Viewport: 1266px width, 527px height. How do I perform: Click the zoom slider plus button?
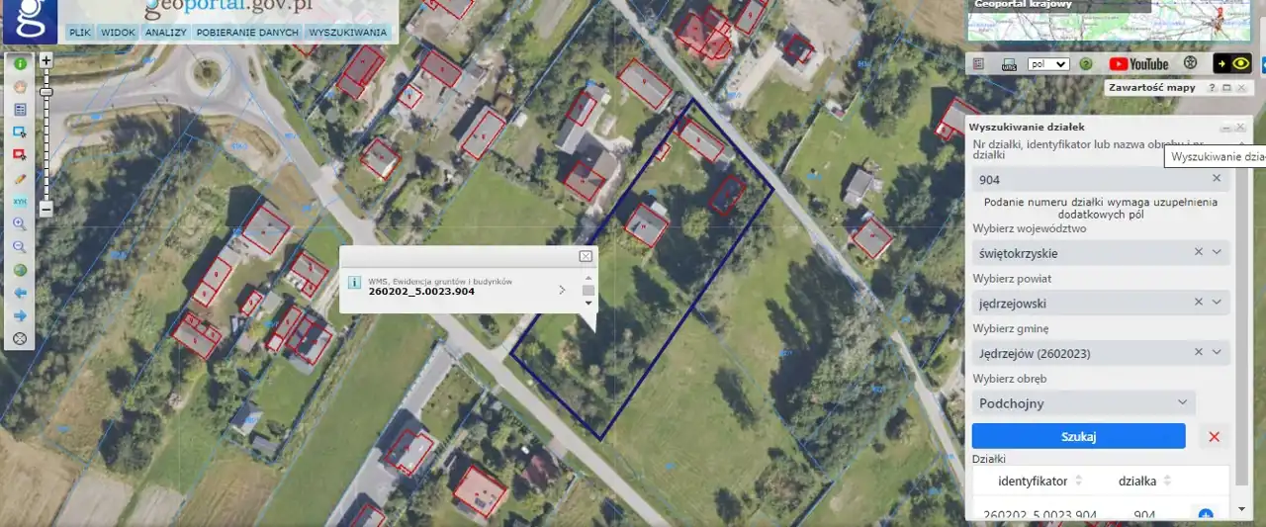[x=45, y=61]
